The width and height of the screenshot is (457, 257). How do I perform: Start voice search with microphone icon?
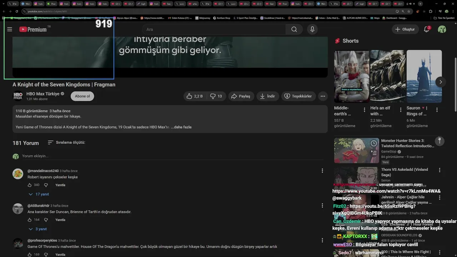click(312, 29)
